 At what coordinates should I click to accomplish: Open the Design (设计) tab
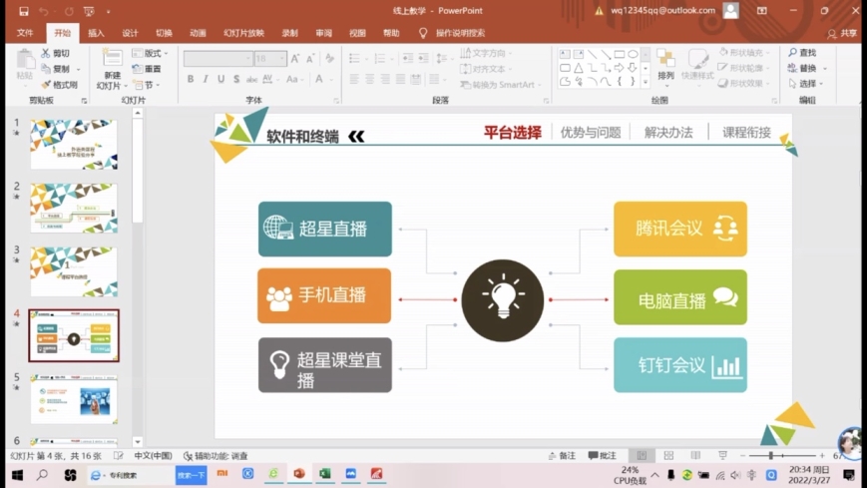coord(130,33)
